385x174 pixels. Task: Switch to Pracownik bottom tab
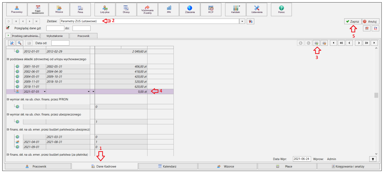[38, 166]
